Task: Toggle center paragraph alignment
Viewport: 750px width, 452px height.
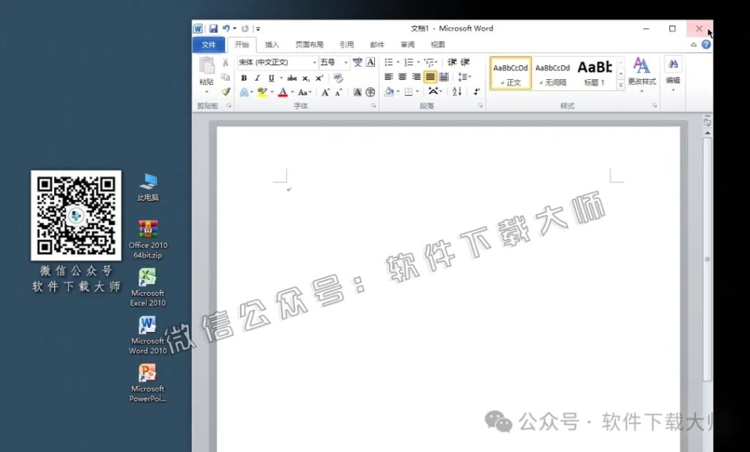Action: click(402, 76)
